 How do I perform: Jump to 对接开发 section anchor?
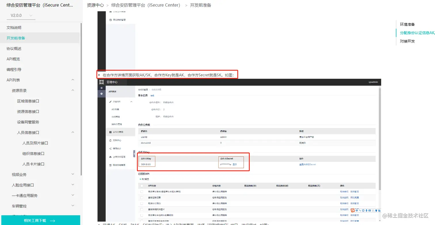click(x=407, y=41)
